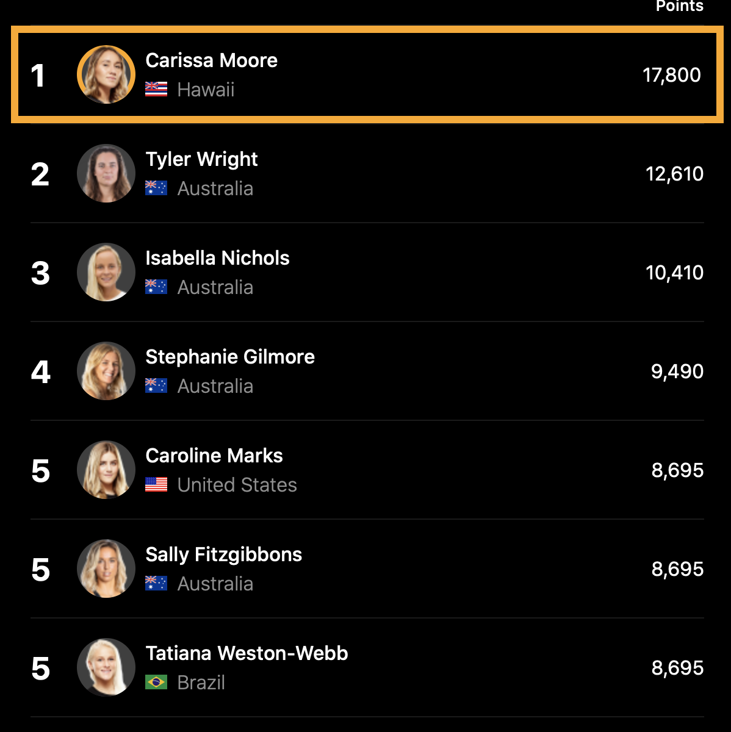
Task: Click the Points column header
Action: (x=679, y=6)
